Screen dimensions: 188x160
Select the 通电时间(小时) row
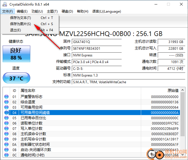[92, 155]
